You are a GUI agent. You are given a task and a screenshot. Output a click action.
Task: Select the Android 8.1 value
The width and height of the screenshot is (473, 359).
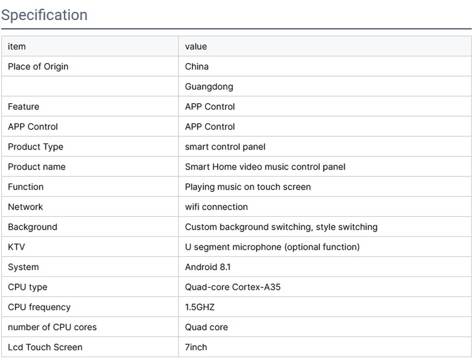pyautogui.click(x=208, y=267)
